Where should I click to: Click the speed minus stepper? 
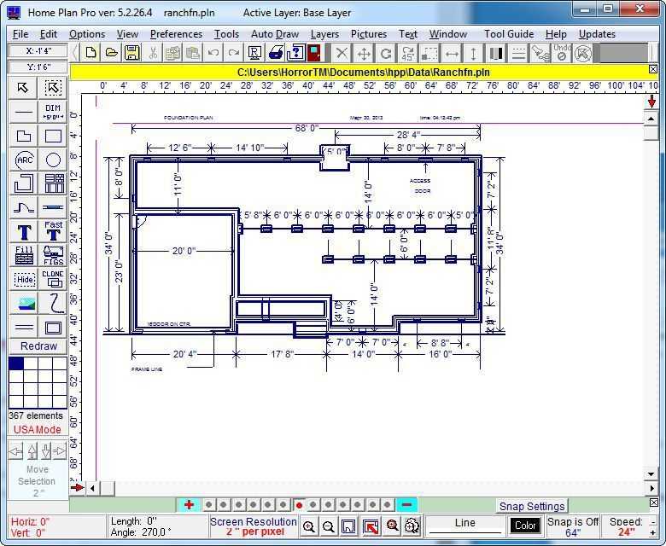(x=653, y=521)
